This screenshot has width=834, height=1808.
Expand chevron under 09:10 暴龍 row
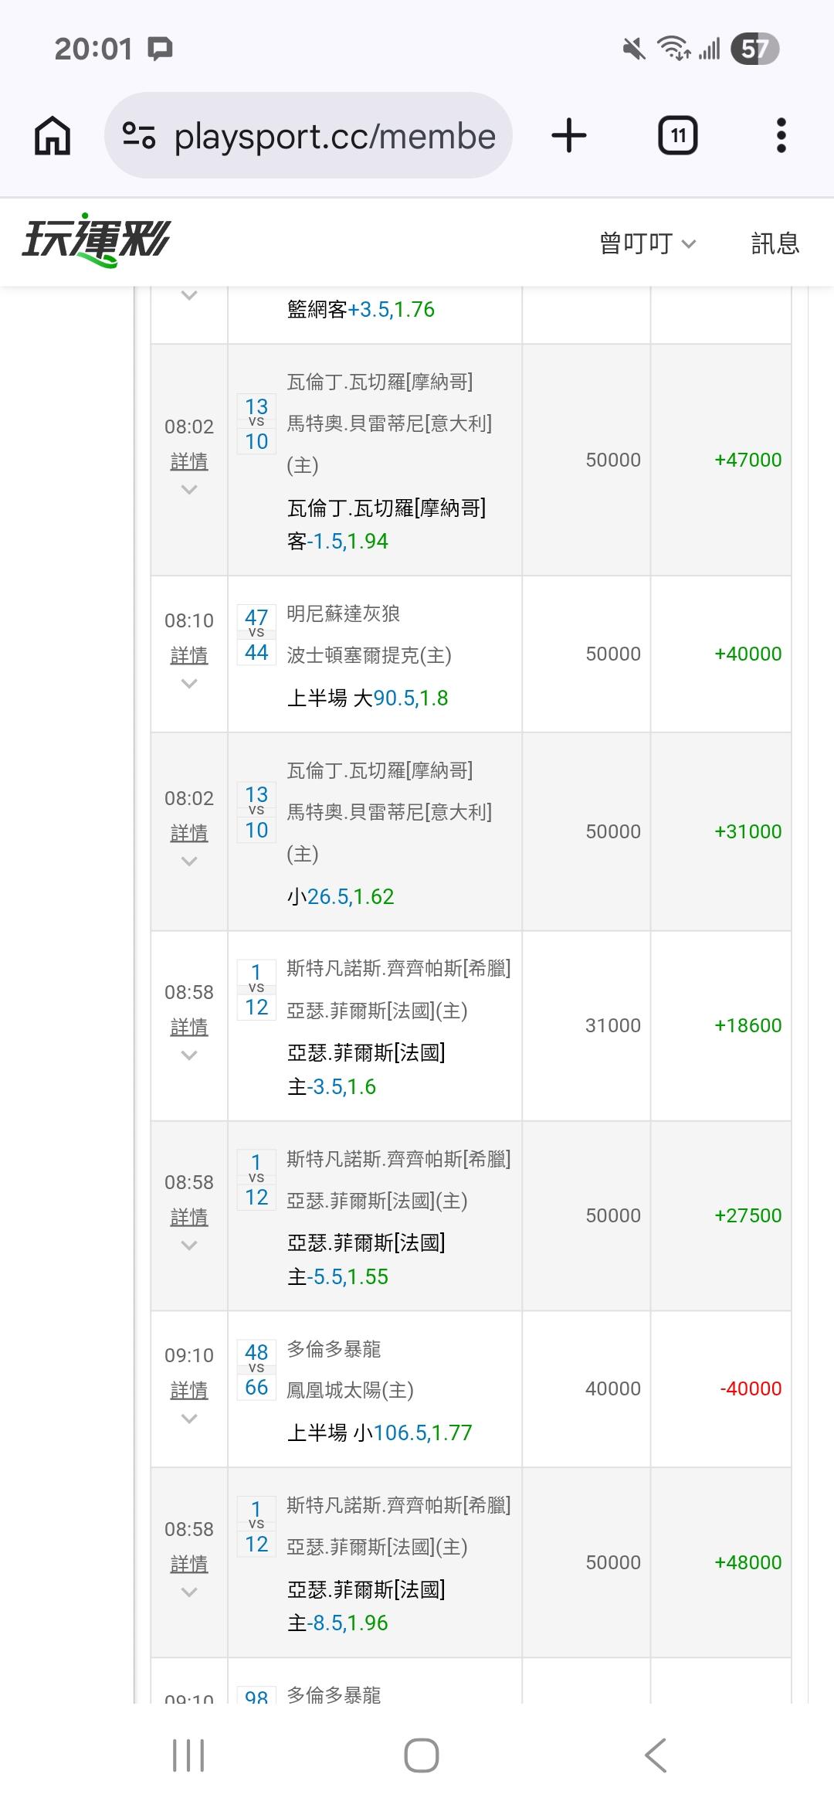point(188,1419)
